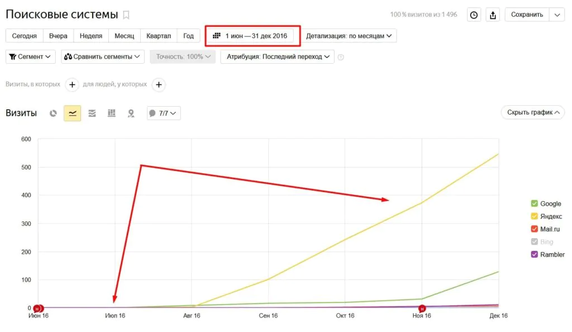Select the Квартал period tab

point(158,36)
